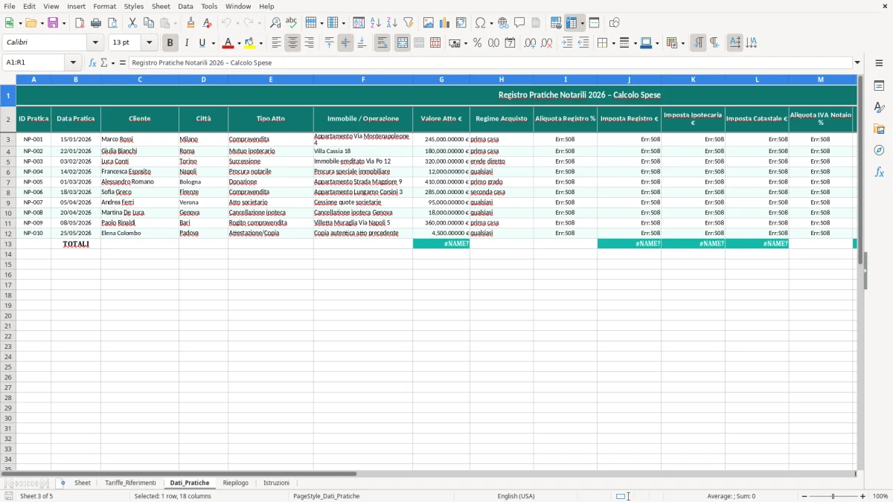
Task: Click Increase Indent icon
Action: tap(567, 43)
